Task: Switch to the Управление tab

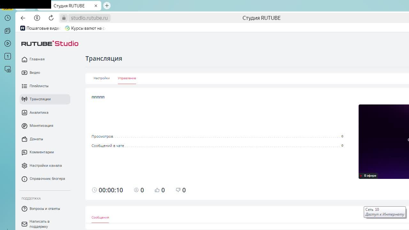Action: tap(127, 78)
